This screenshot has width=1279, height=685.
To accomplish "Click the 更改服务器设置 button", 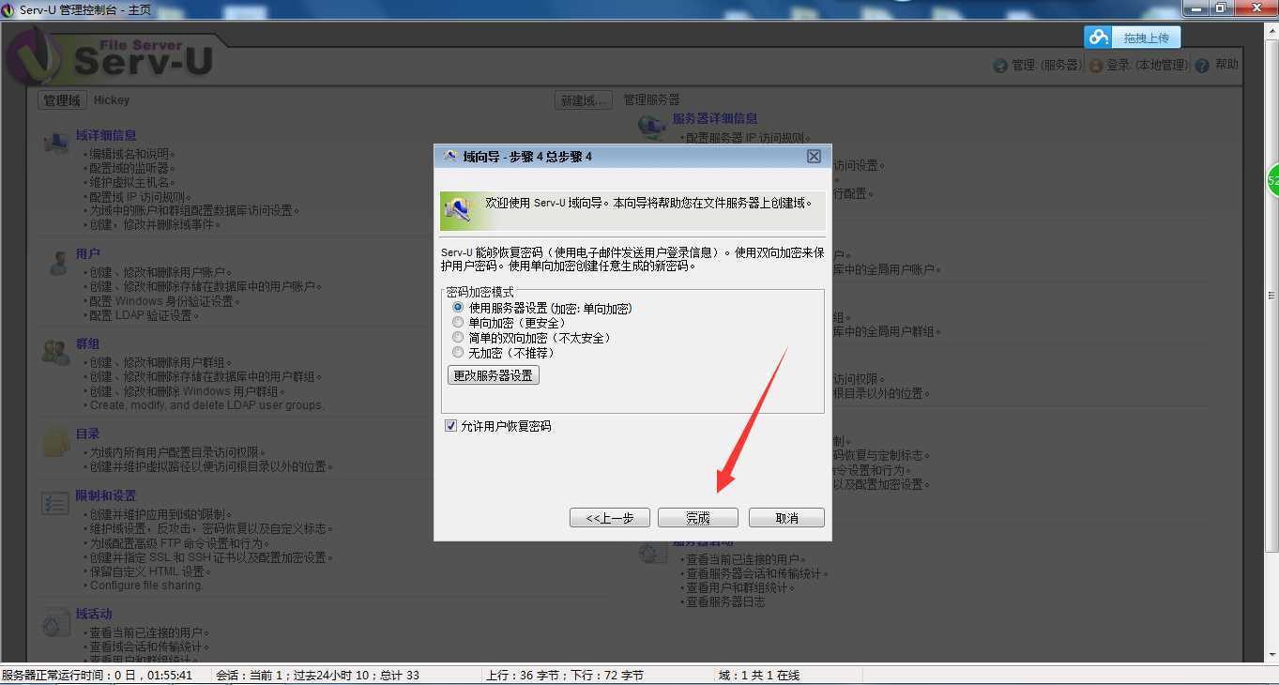I will point(494,375).
